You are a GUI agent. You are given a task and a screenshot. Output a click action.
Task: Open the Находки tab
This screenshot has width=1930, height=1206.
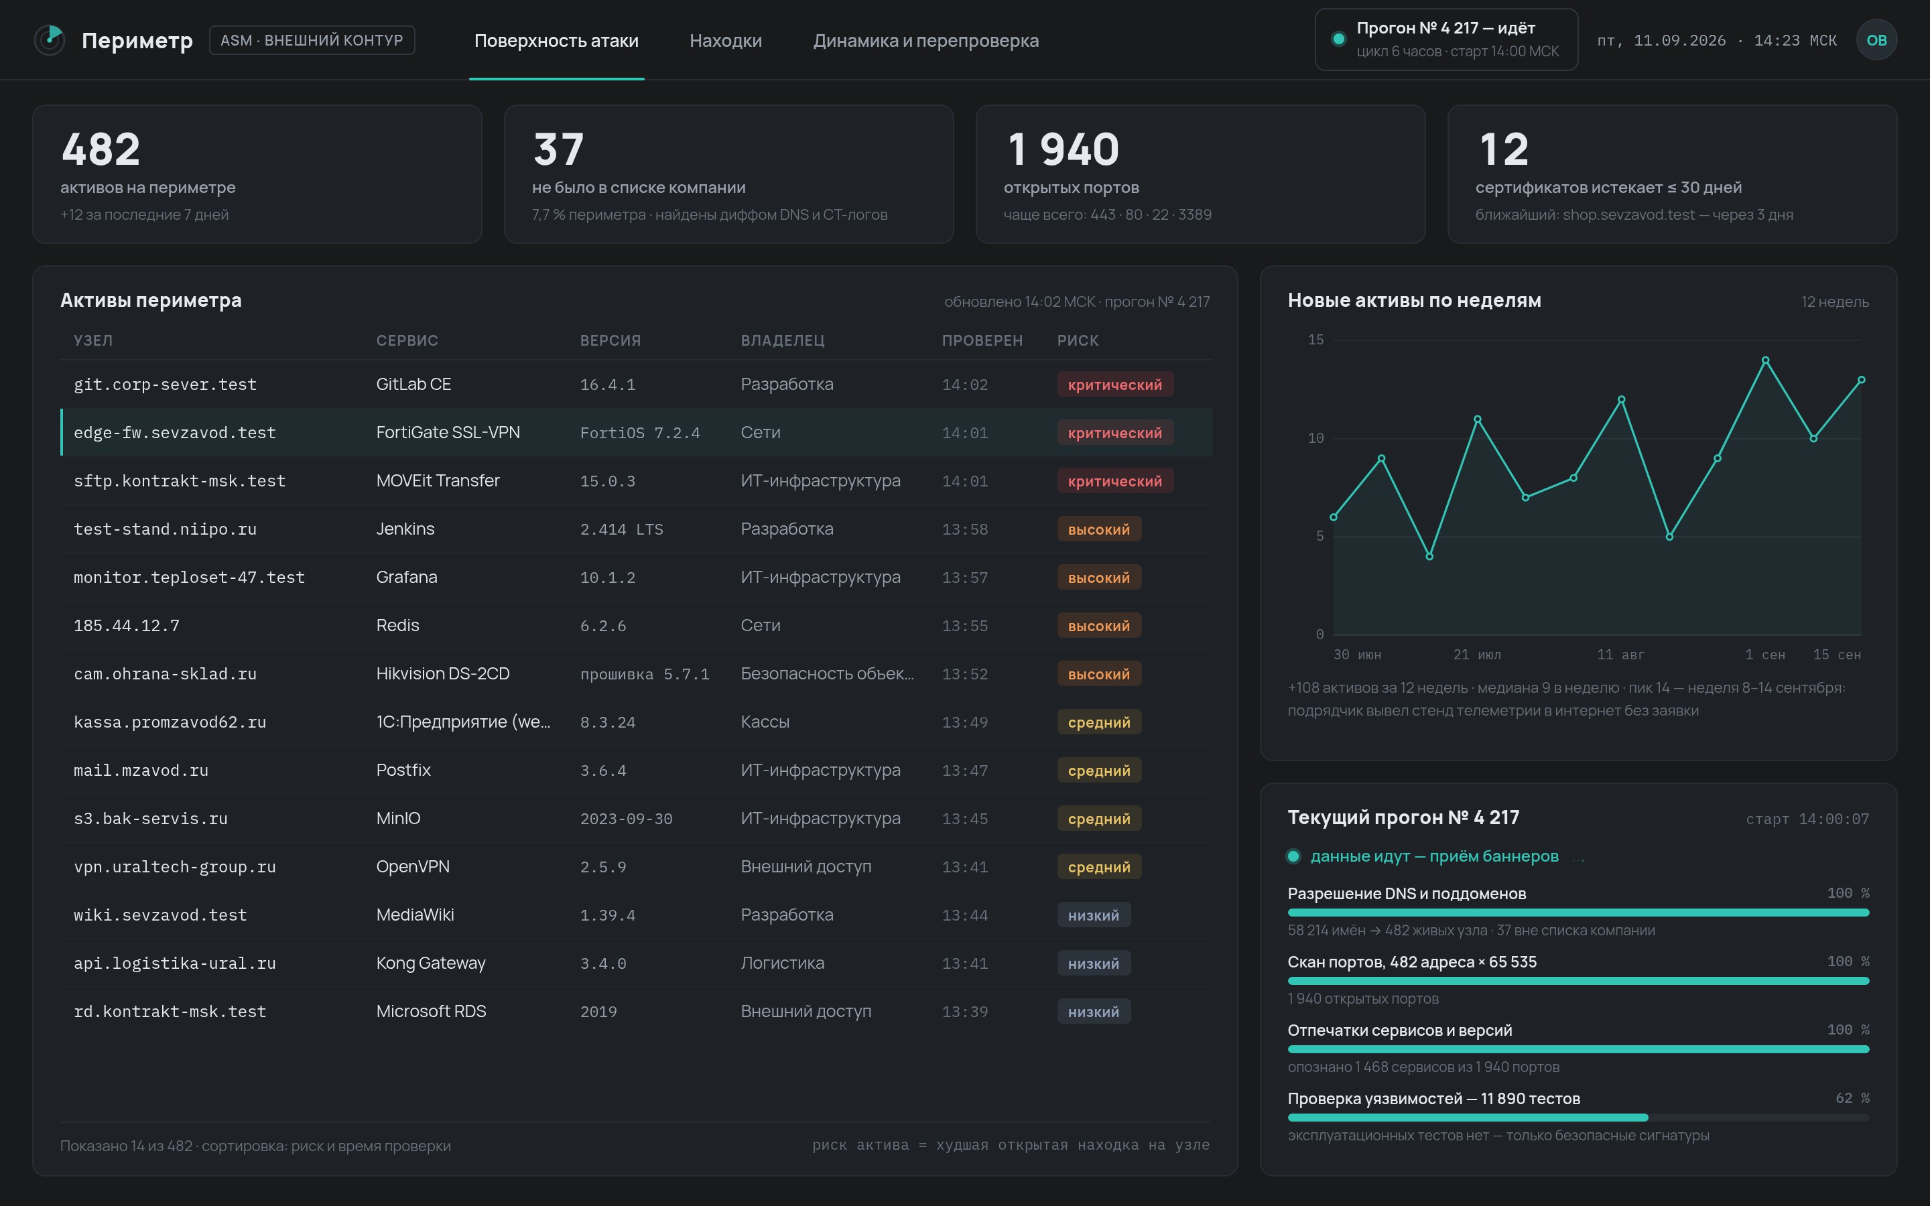pos(726,41)
